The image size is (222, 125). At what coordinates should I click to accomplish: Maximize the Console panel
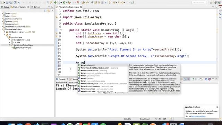216,79
